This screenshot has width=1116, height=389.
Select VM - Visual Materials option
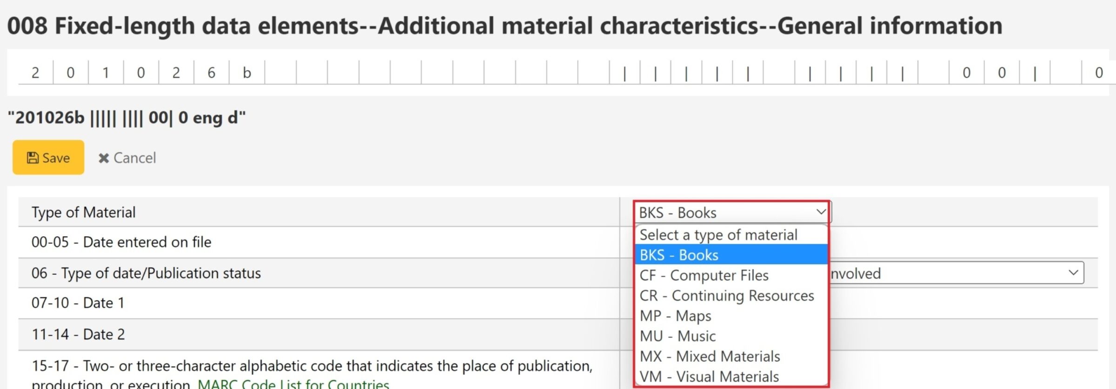tap(709, 376)
